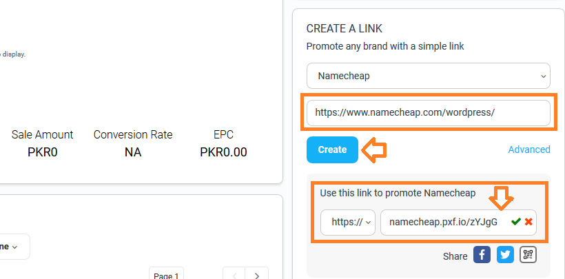Click the Create button
This screenshot has width=565, height=279.
(x=332, y=149)
